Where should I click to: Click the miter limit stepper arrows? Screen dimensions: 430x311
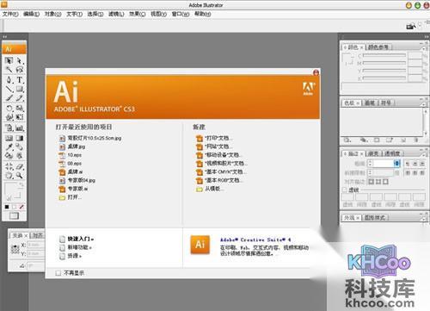[370, 172]
